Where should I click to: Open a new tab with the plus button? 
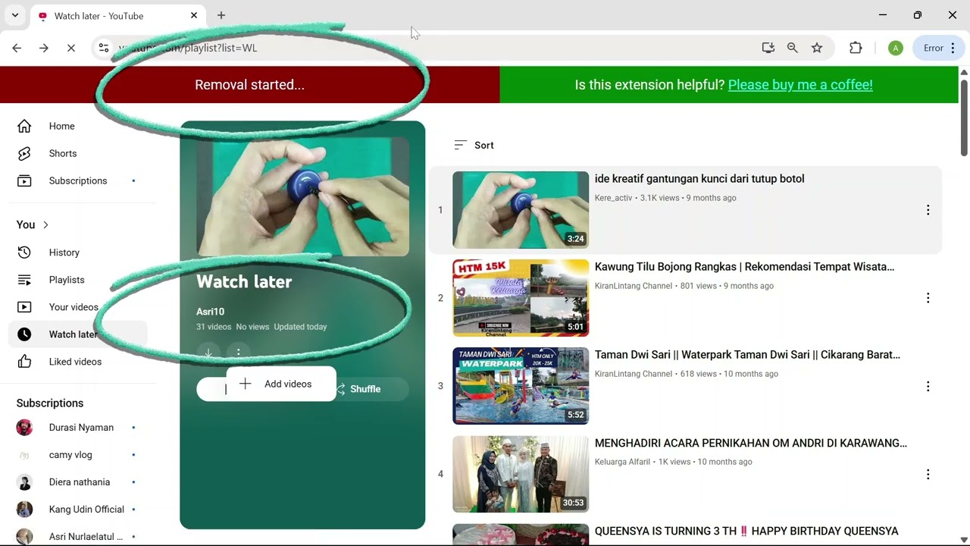point(221,15)
